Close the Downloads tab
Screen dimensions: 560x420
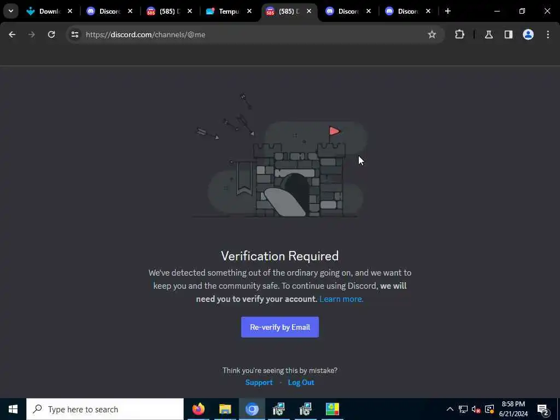pos(70,11)
